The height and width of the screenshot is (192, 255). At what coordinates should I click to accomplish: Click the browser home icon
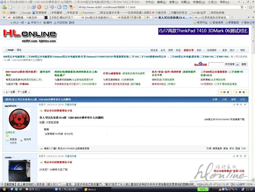click(46, 7)
